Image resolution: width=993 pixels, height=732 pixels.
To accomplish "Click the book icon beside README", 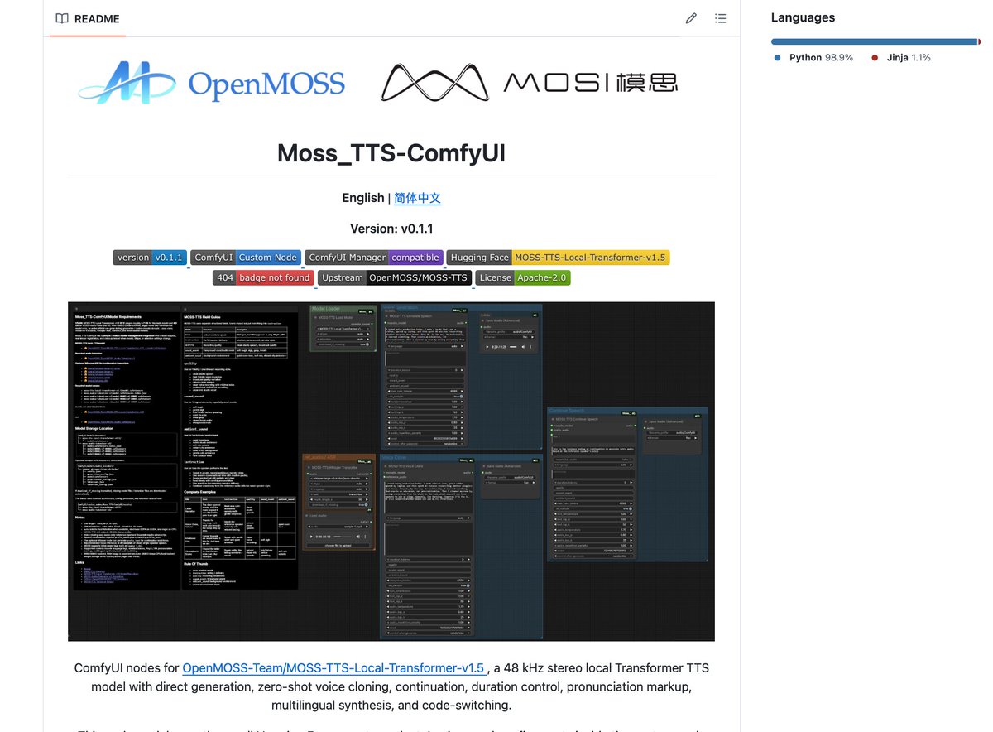I will pos(62,18).
